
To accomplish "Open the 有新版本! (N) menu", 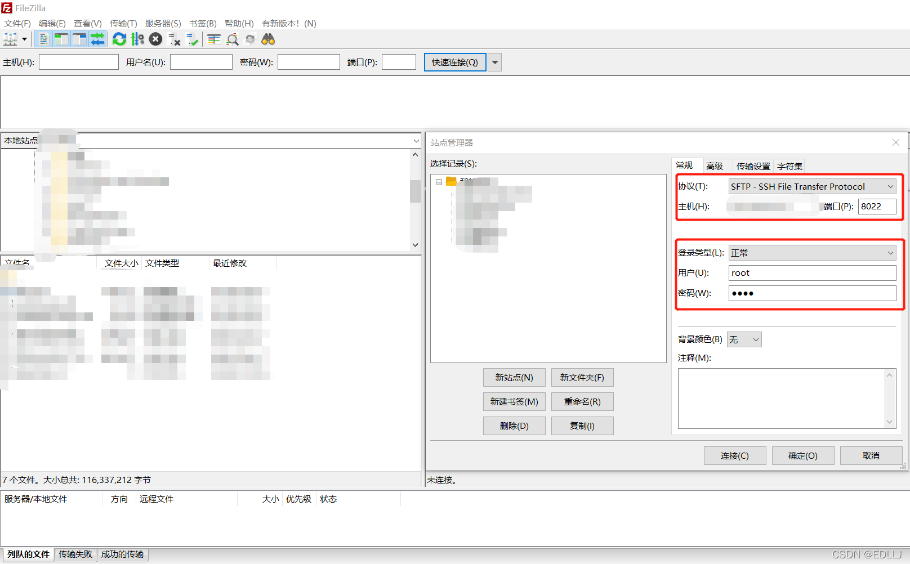I will [x=289, y=23].
